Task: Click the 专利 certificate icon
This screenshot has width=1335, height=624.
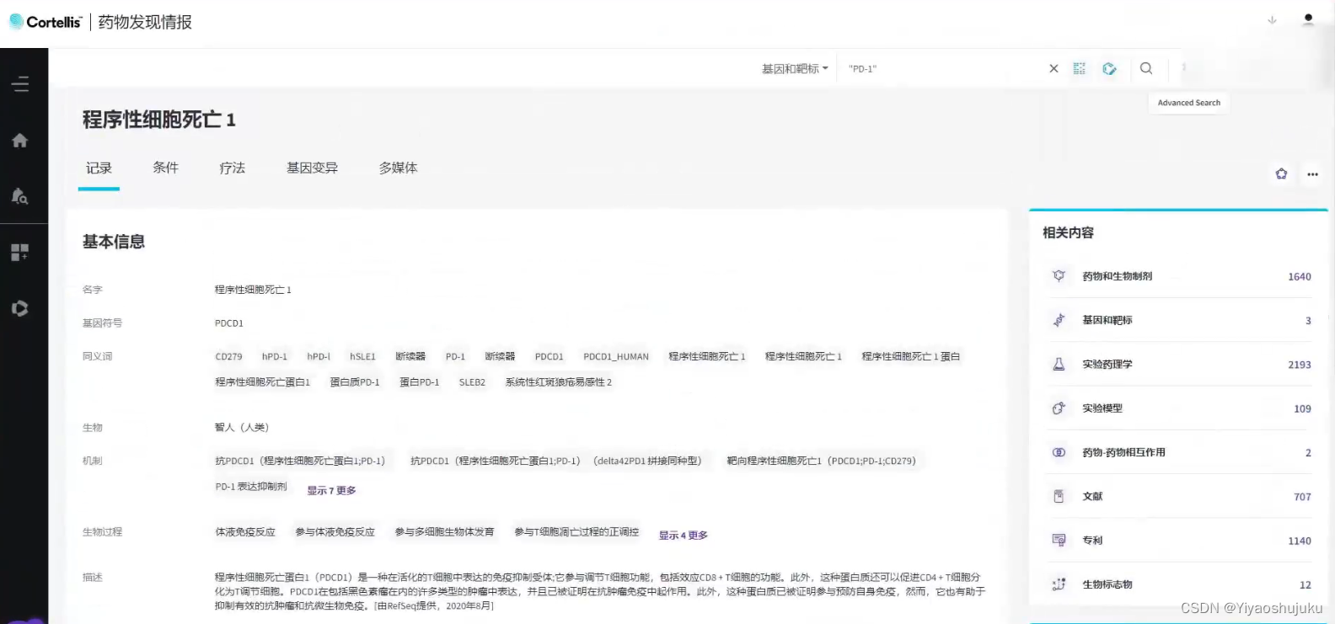Action: (x=1059, y=541)
